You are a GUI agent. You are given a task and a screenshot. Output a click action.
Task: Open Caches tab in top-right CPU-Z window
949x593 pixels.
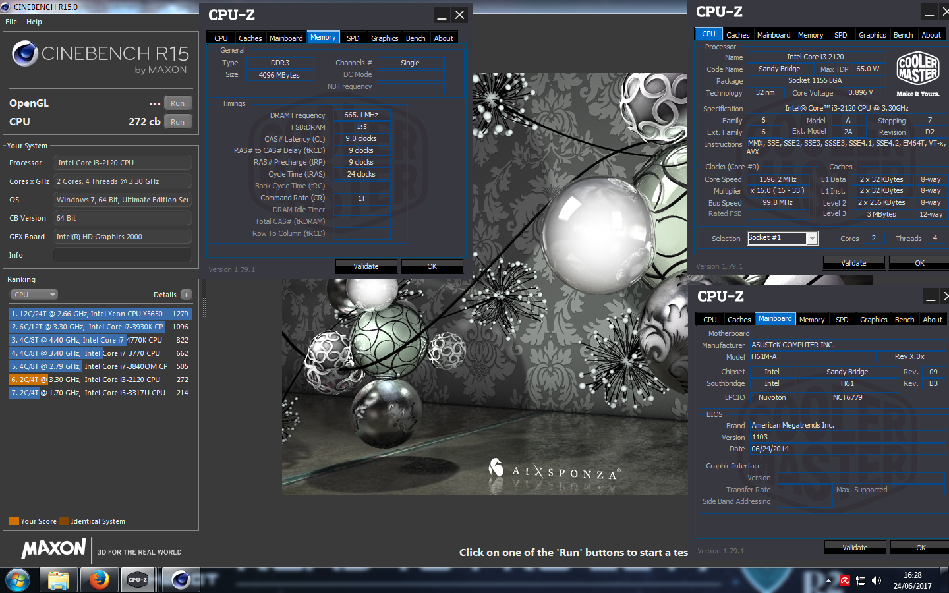[x=738, y=35]
